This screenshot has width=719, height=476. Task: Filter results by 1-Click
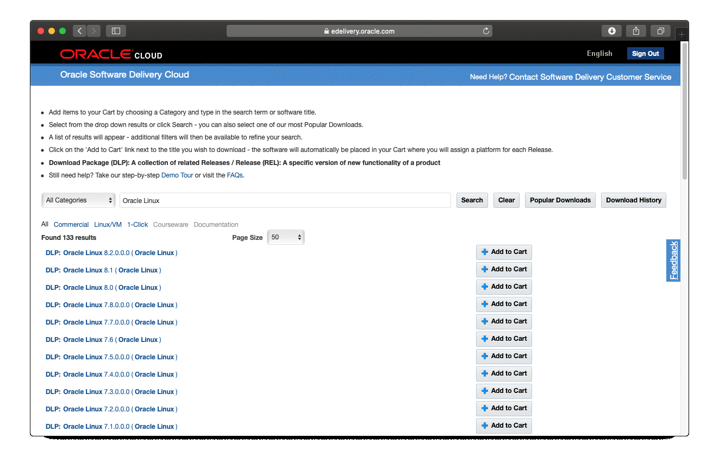tap(137, 225)
